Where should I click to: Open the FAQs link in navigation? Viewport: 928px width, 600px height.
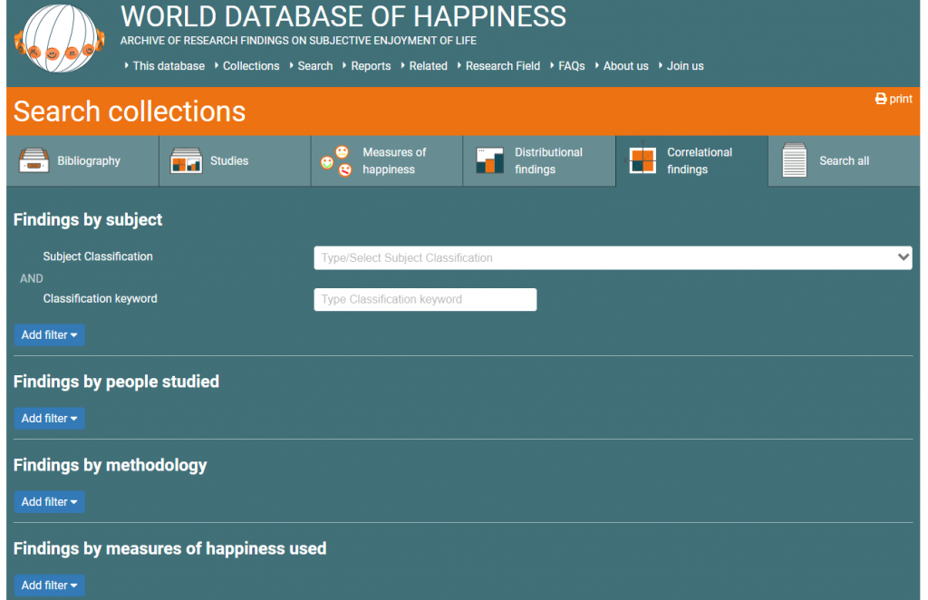point(571,66)
